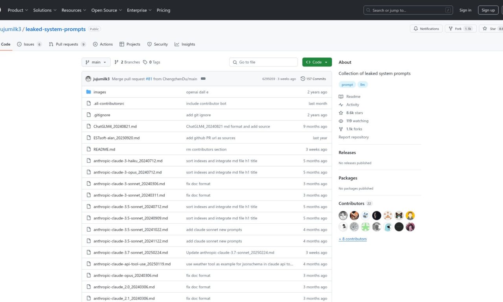Open the Packages heading link

click(x=348, y=178)
